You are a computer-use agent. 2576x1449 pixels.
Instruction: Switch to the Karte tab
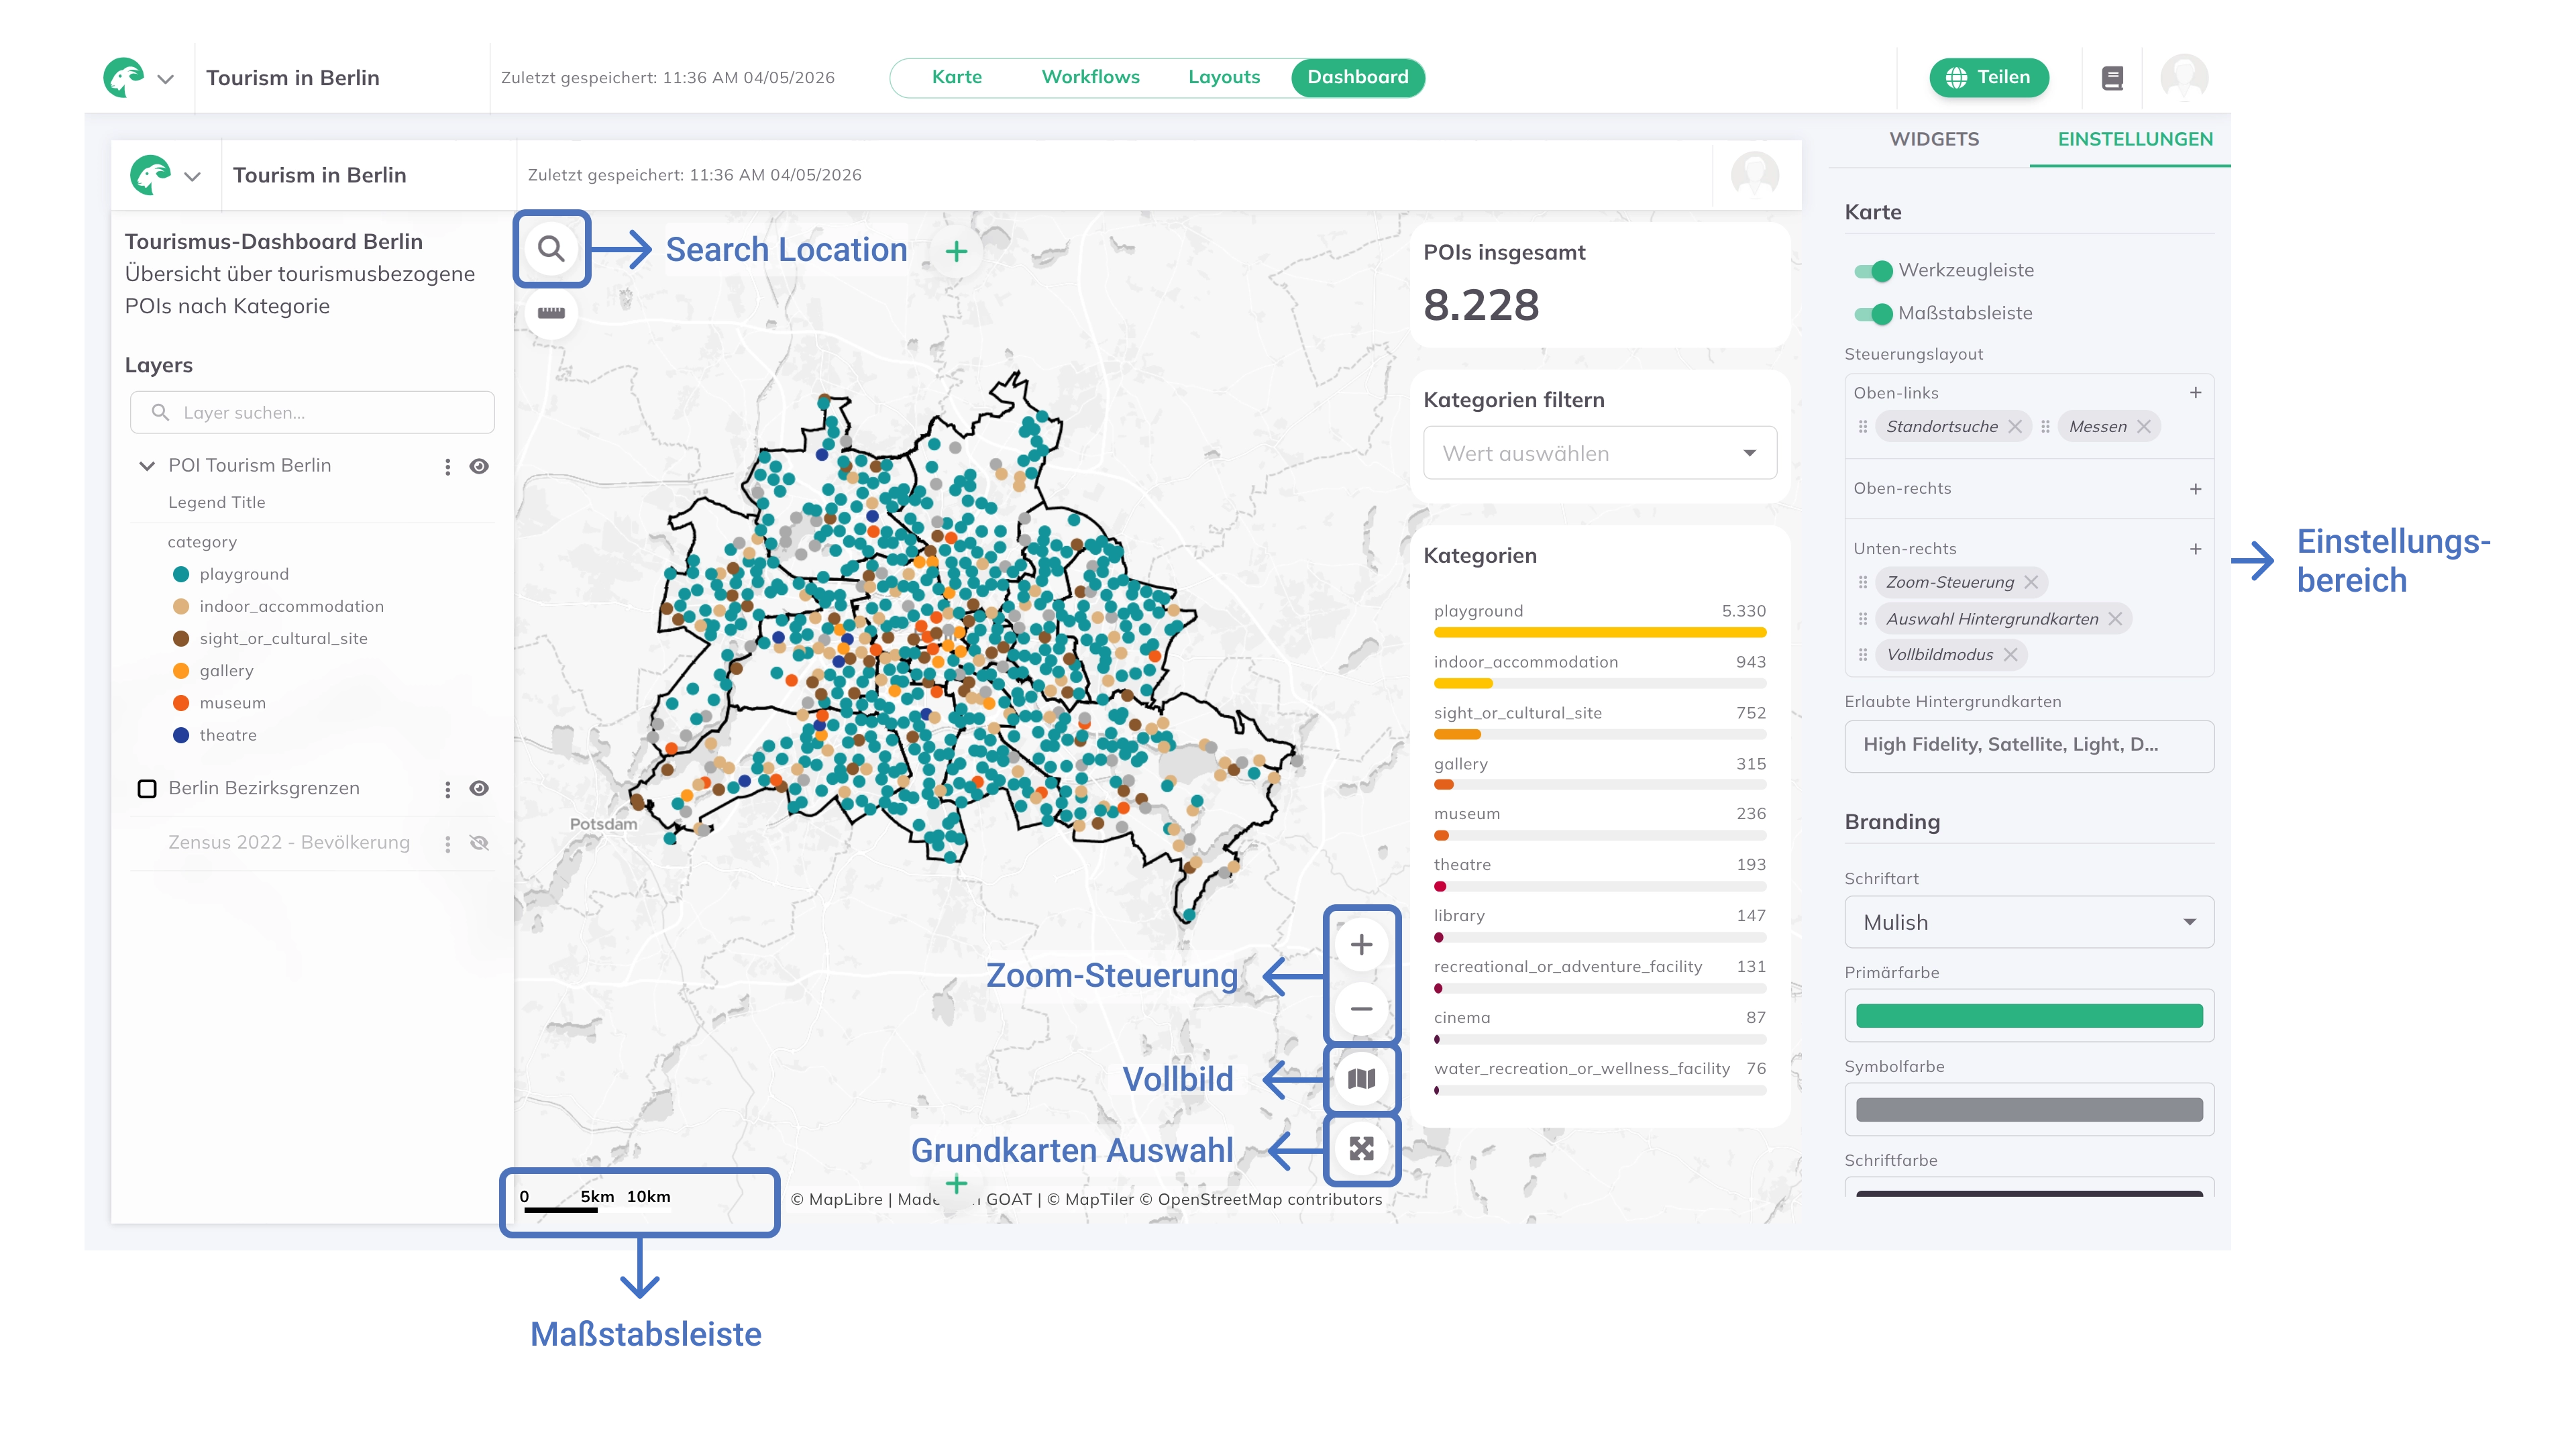(x=956, y=77)
